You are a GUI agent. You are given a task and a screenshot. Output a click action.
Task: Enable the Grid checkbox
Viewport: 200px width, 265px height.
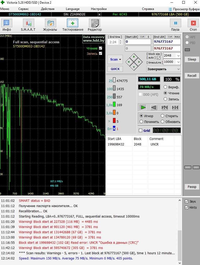[x=140, y=131]
